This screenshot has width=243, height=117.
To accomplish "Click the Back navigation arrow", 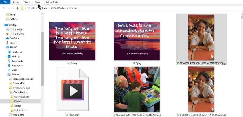I will point(3,8).
